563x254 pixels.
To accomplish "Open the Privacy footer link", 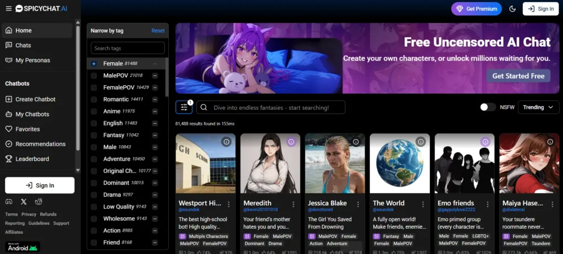I will coord(29,214).
